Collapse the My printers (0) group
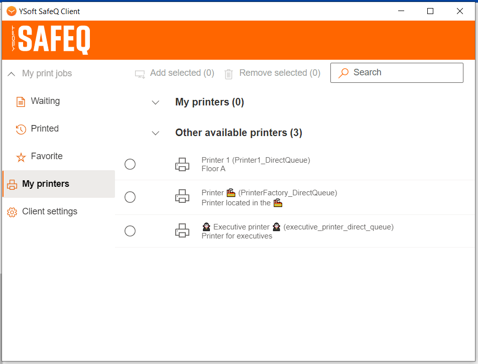 point(156,102)
